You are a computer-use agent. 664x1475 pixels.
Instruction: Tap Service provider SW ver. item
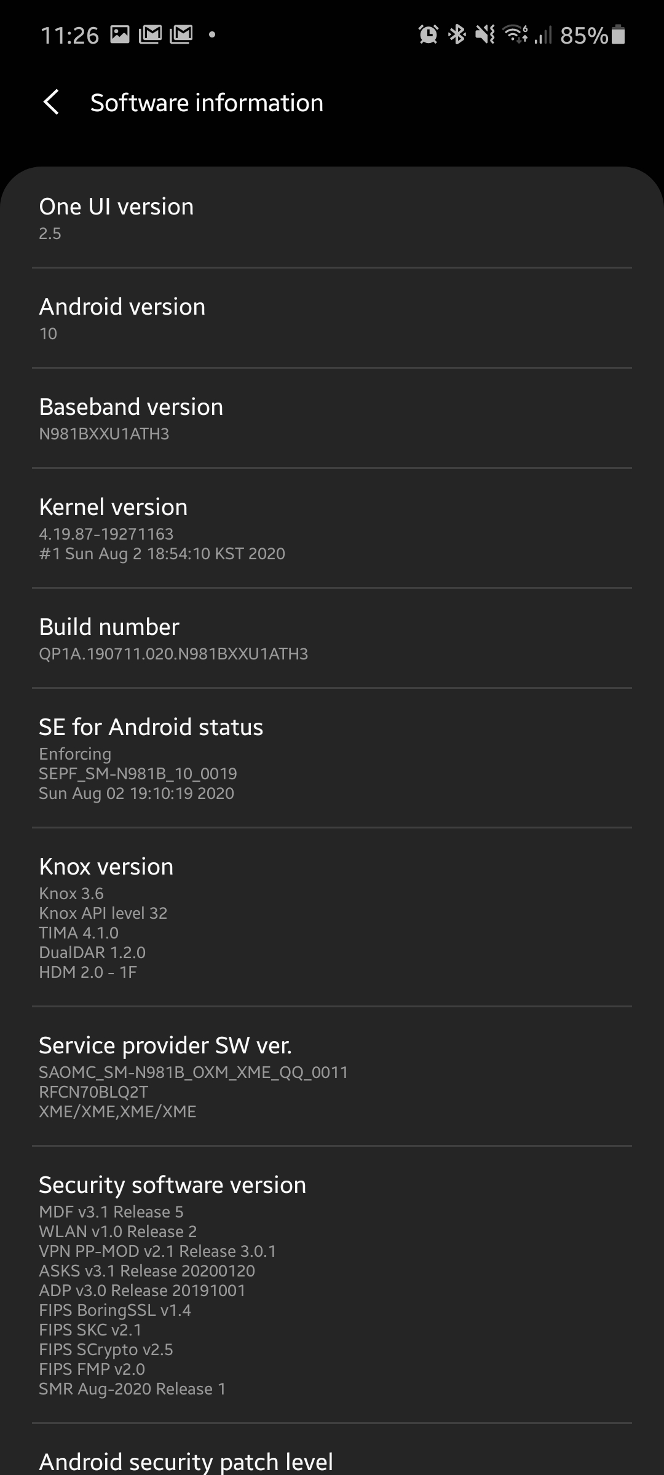pos(332,1077)
